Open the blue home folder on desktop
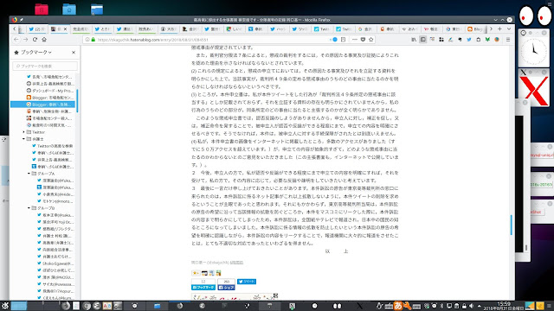Viewport: 554px width, 311px height. click(69, 9)
